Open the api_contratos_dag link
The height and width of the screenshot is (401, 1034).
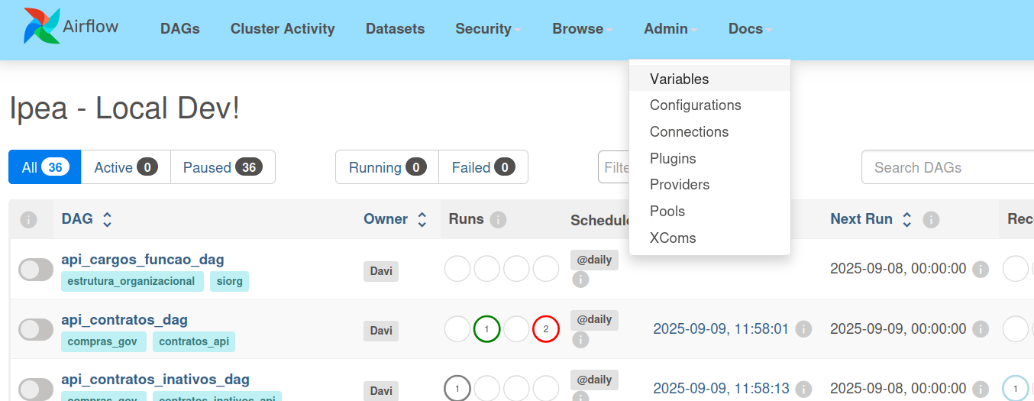point(124,319)
